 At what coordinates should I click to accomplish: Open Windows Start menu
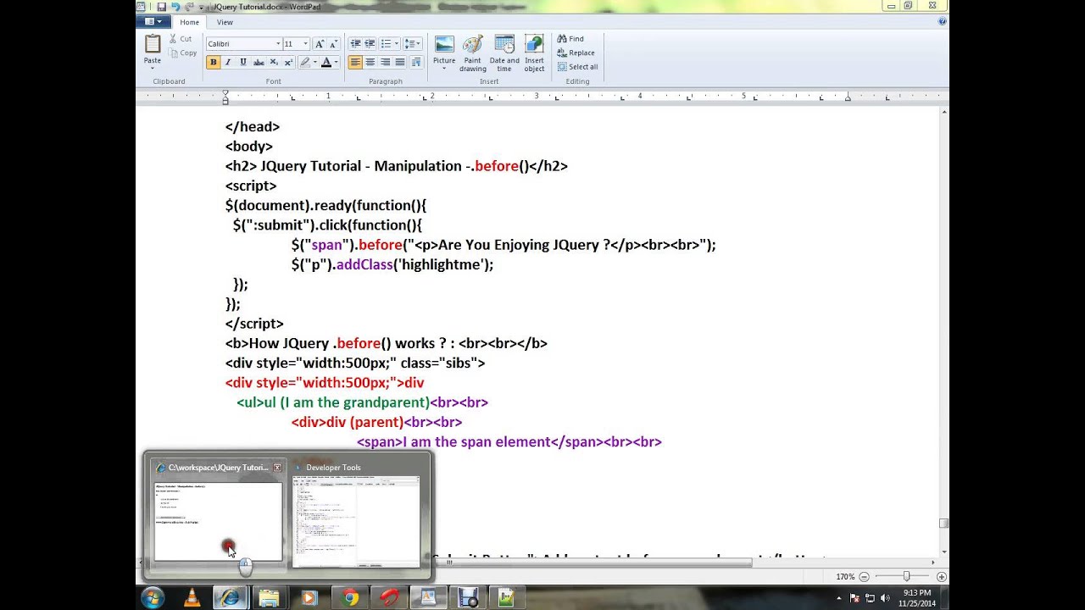tap(153, 598)
